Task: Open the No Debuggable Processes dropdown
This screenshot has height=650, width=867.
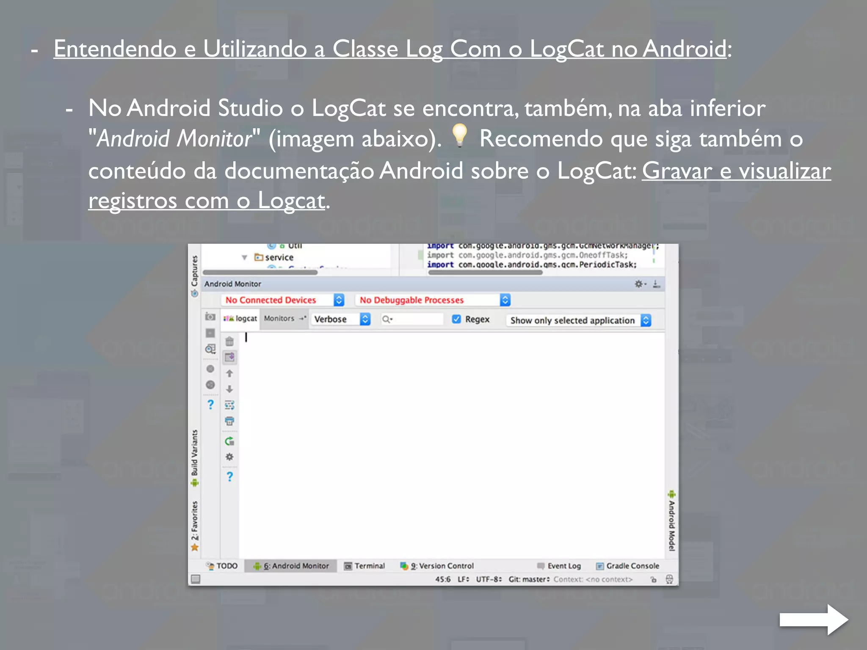Action: [x=433, y=300]
